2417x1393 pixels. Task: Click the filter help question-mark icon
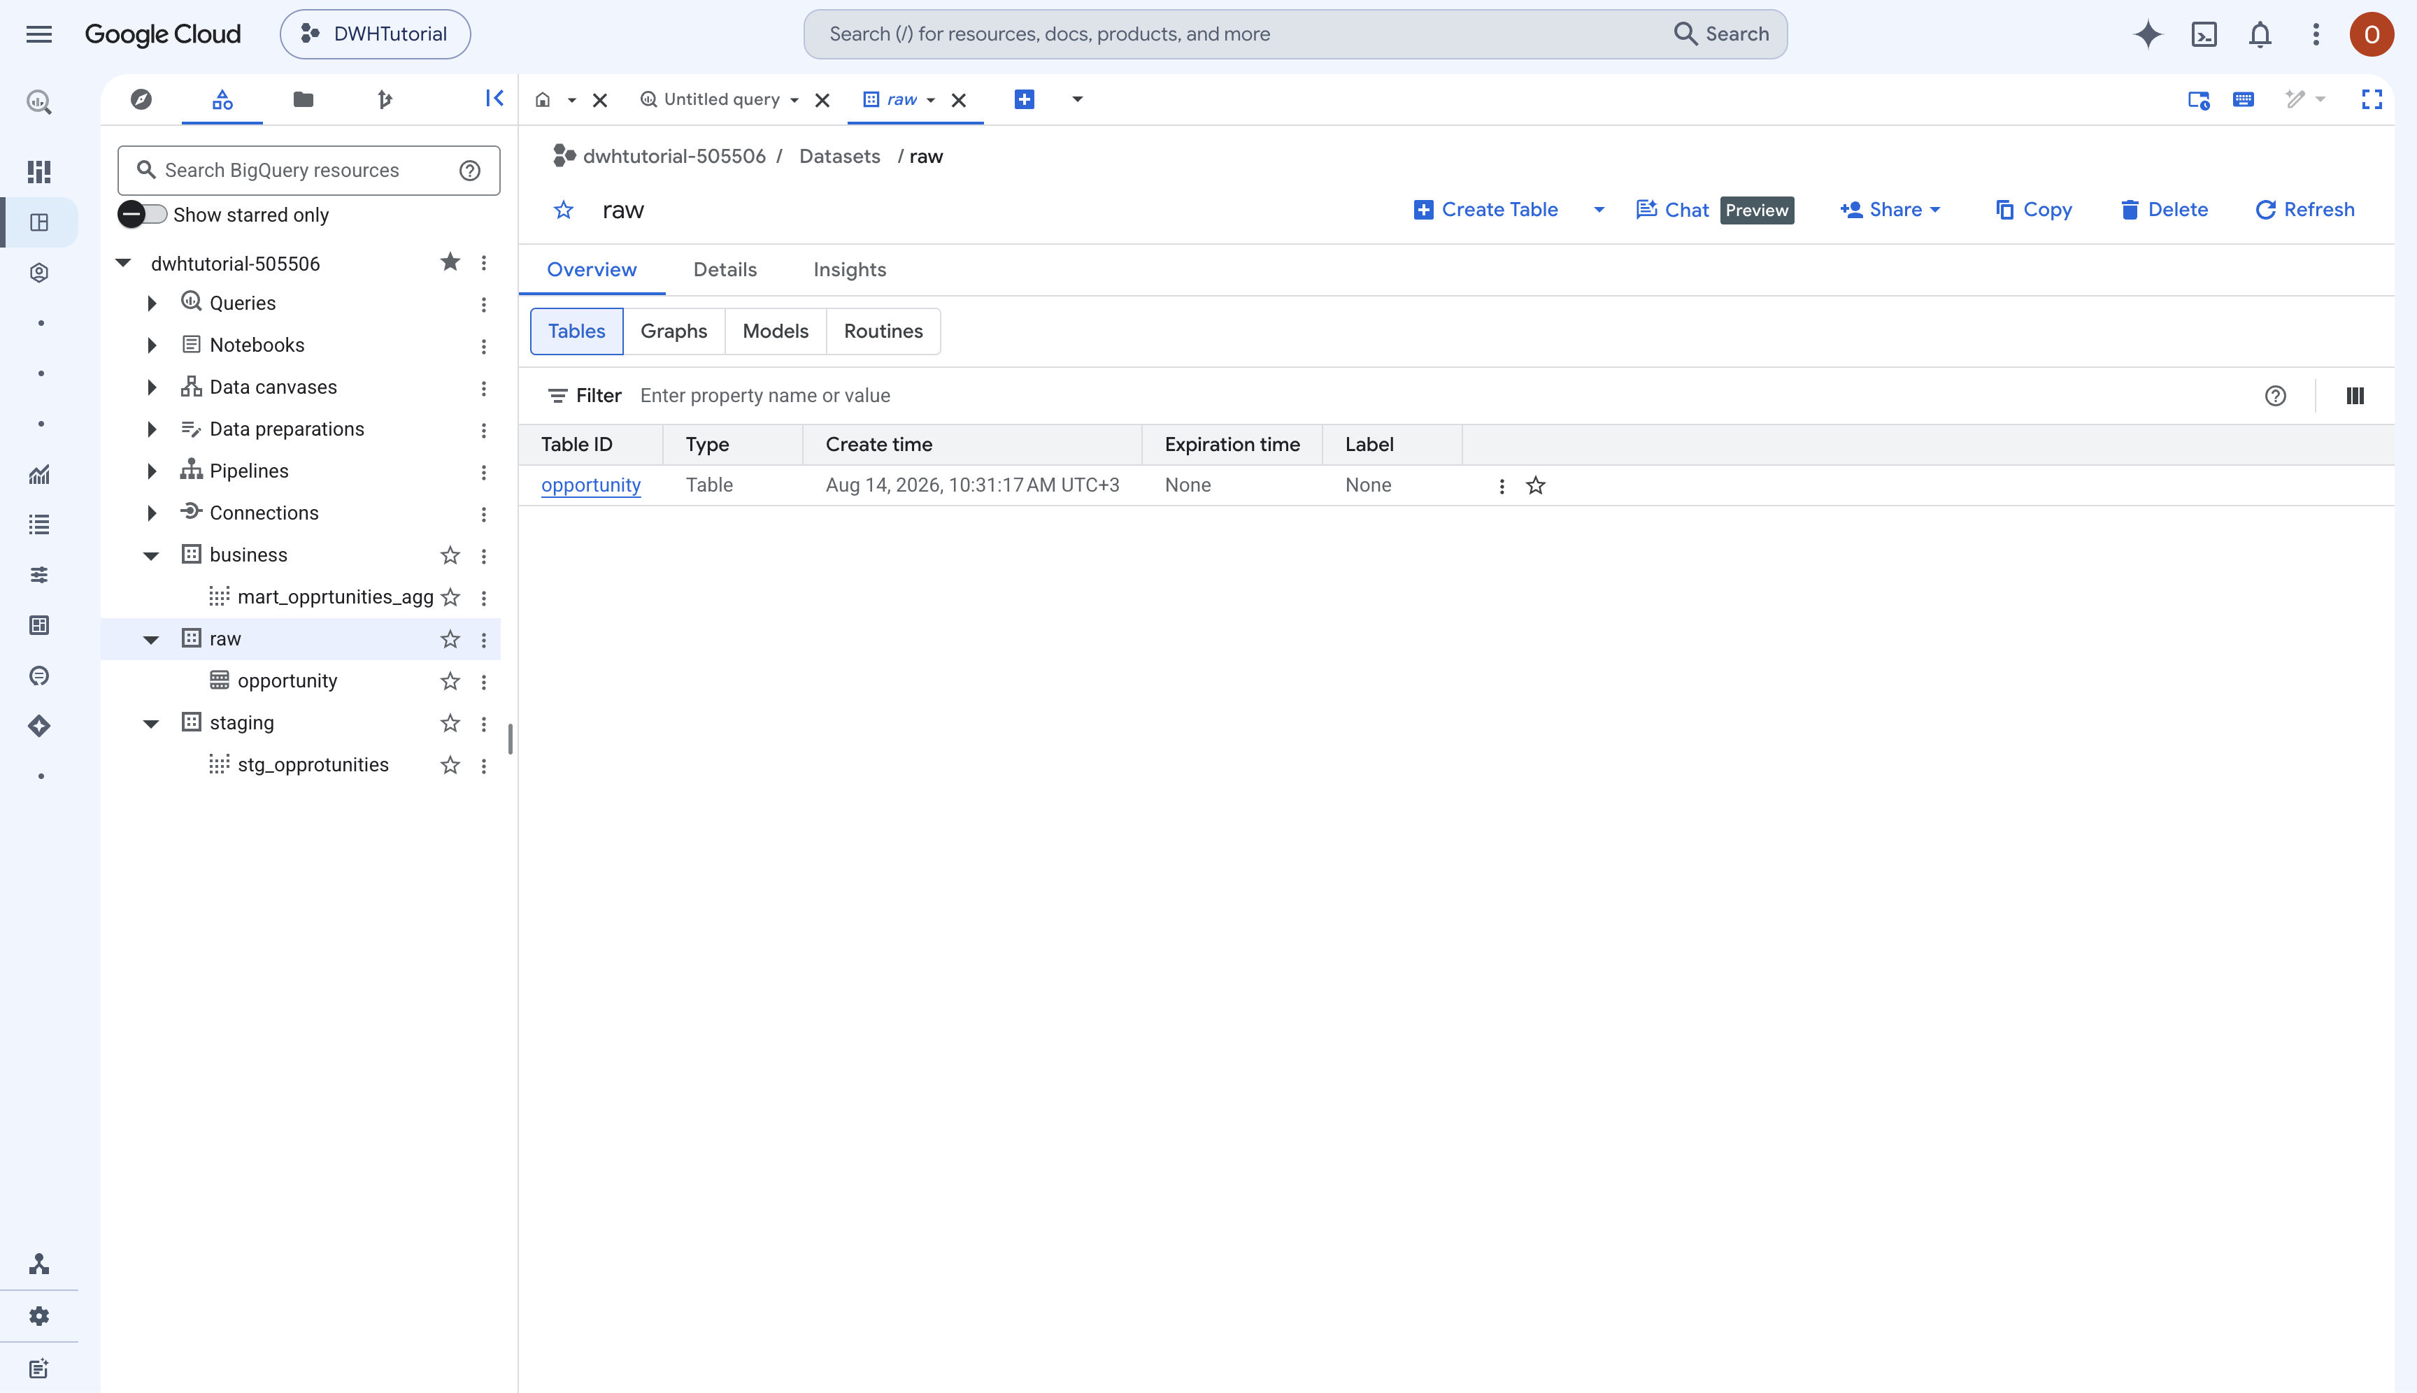tap(2276, 396)
